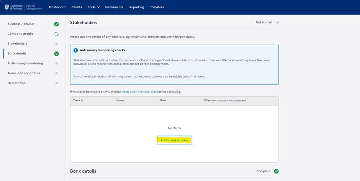Click the blue info icon in AML notice
Image resolution: width=360 pixels, height=181 pixels.
point(75,50)
